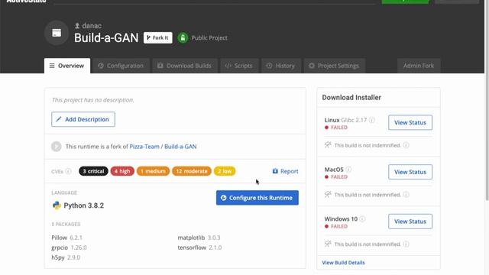Open the History tab
The image size is (489, 275).
tap(280, 66)
